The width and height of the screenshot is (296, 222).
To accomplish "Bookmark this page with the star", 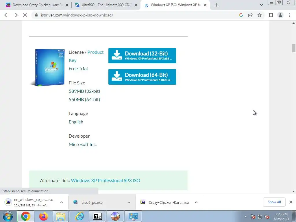I will click(260, 15).
